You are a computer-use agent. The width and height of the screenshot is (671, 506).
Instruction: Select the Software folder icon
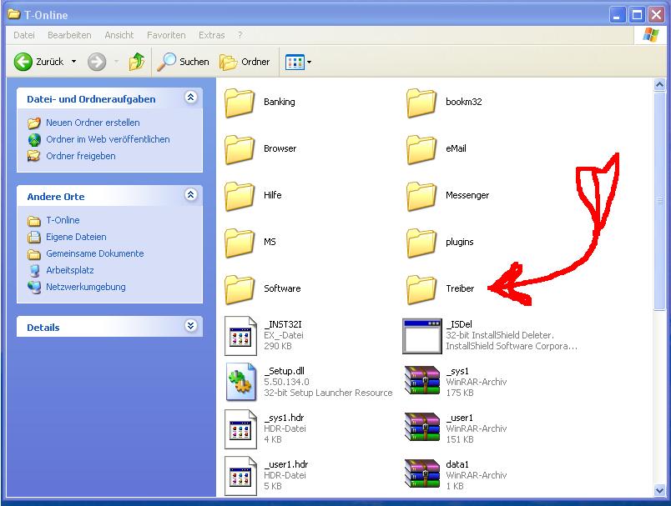coord(240,289)
